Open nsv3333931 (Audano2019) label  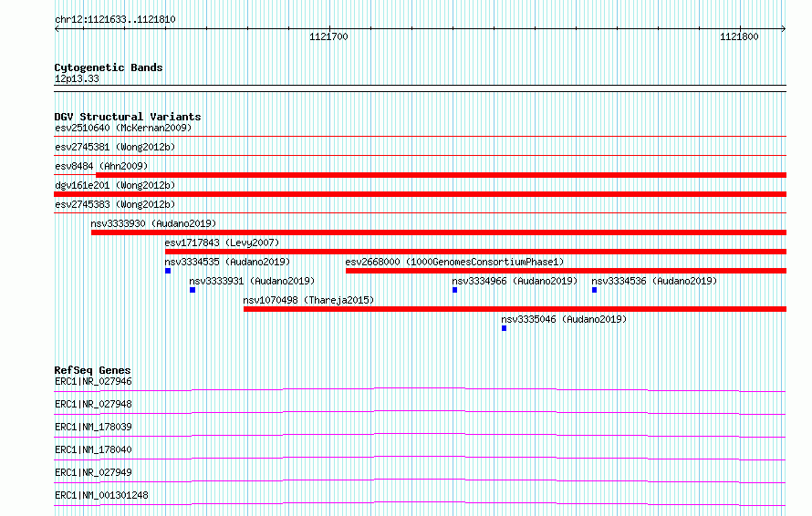tap(252, 281)
